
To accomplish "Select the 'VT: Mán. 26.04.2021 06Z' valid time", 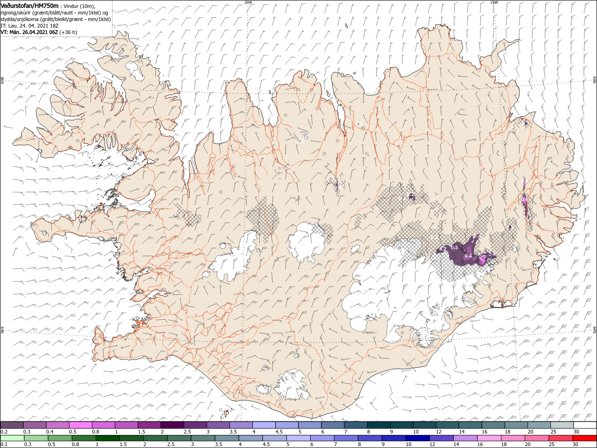I will [28, 32].
